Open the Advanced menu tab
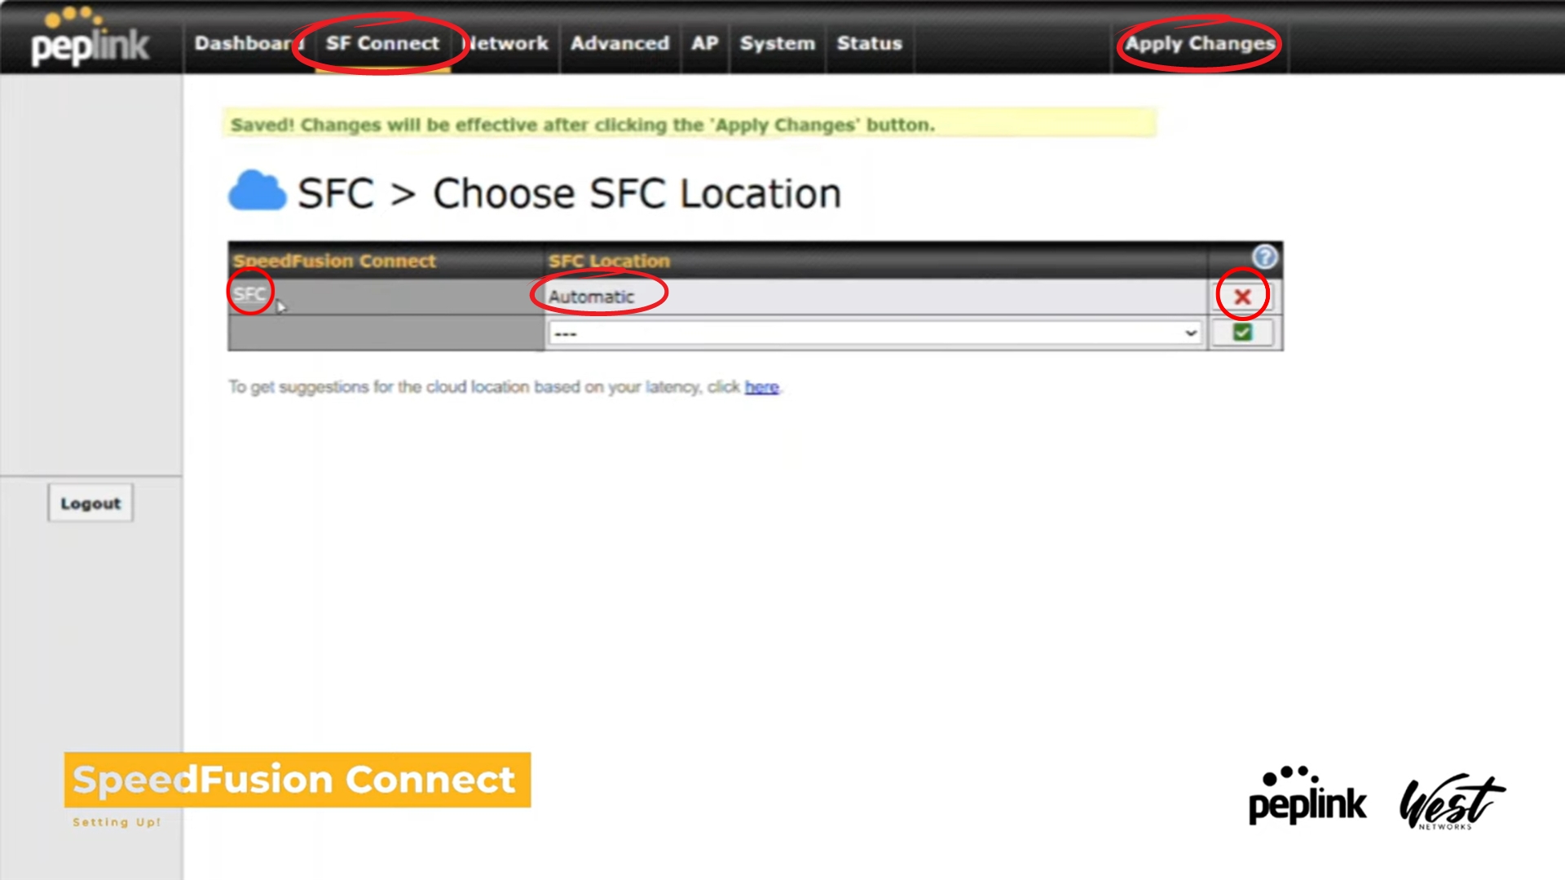 619,43
